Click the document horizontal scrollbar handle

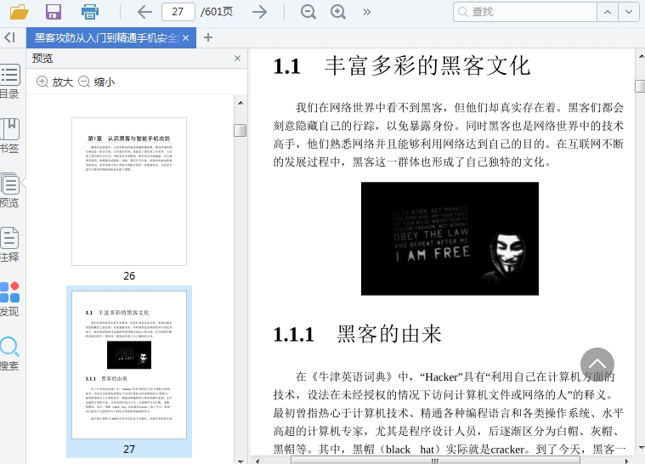435,461
